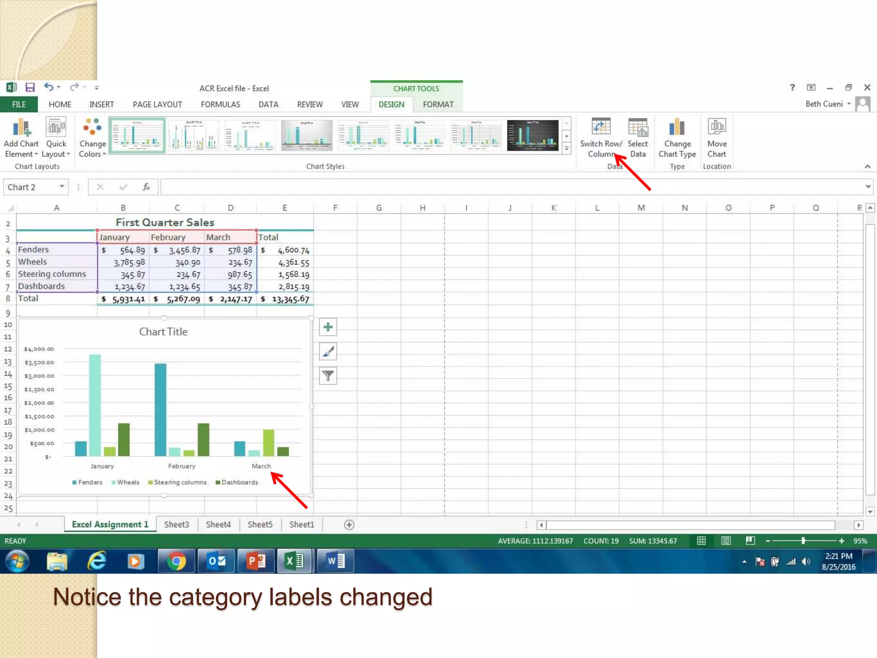The width and height of the screenshot is (877, 658).
Task: Switch to the Sheet3 worksheet tab
Action: (176, 524)
